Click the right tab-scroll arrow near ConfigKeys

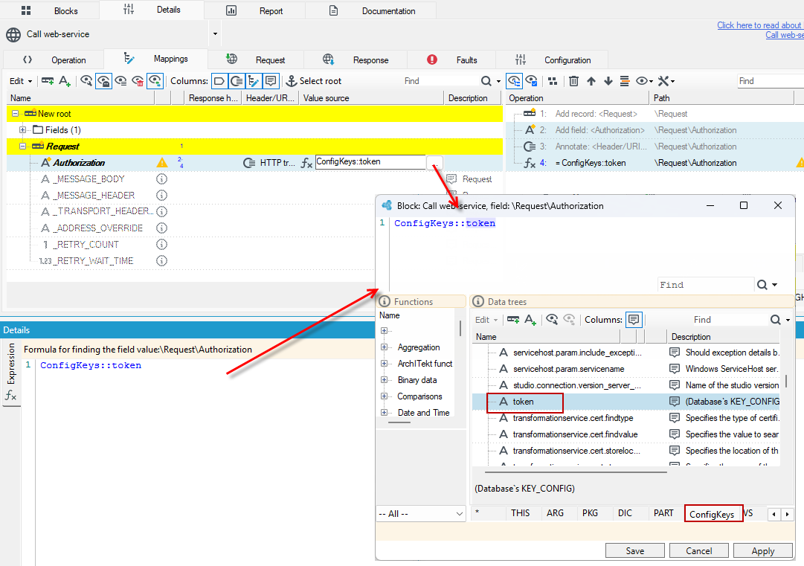pos(787,514)
